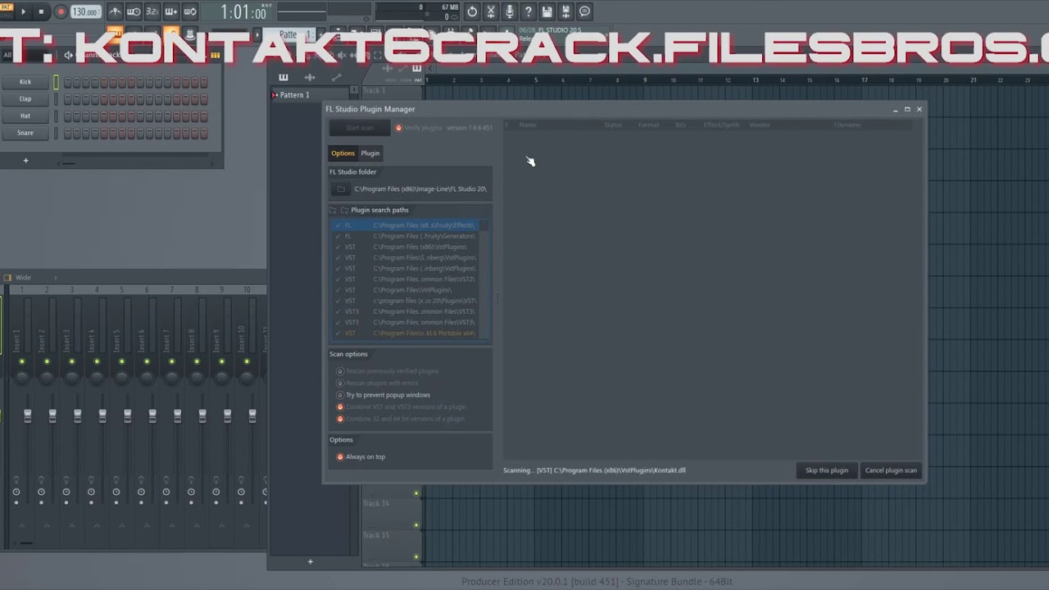Image resolution: width=1049 pixels, height=590 pixels.
Task: Click the transport Stop button
Action: click(x=41, y=11)
